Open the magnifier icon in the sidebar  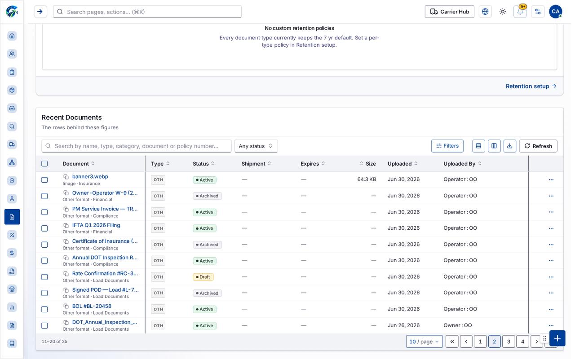point(12,127)
